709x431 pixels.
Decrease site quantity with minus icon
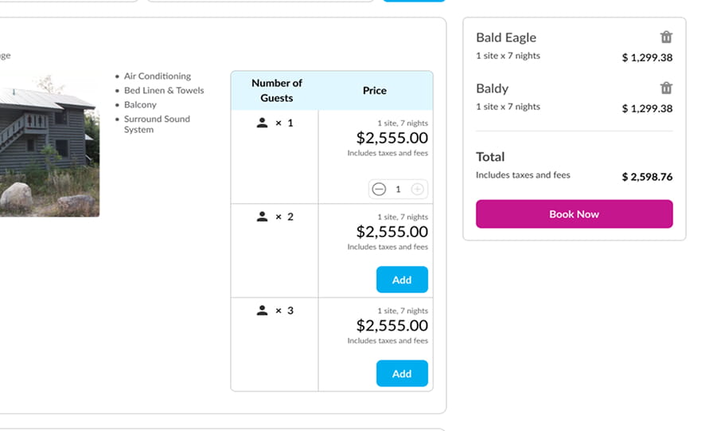pos(379,190)
